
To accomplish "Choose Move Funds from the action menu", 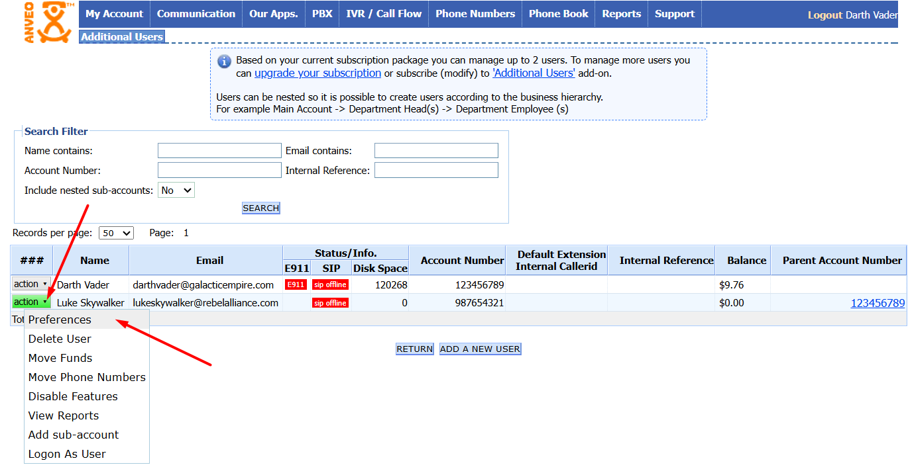I will click(x=87, y=358).
